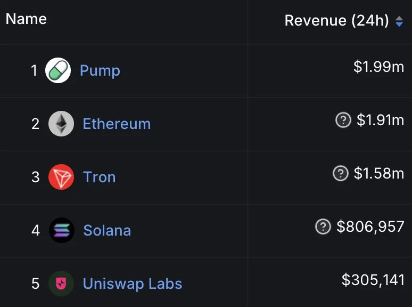The image size is (412, 307).
Task: Click the Pump pill logo icon
Action: [x=58, y=70]
